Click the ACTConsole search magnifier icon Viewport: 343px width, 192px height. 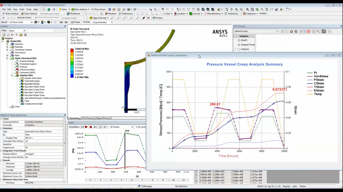(x=318, y=31)
